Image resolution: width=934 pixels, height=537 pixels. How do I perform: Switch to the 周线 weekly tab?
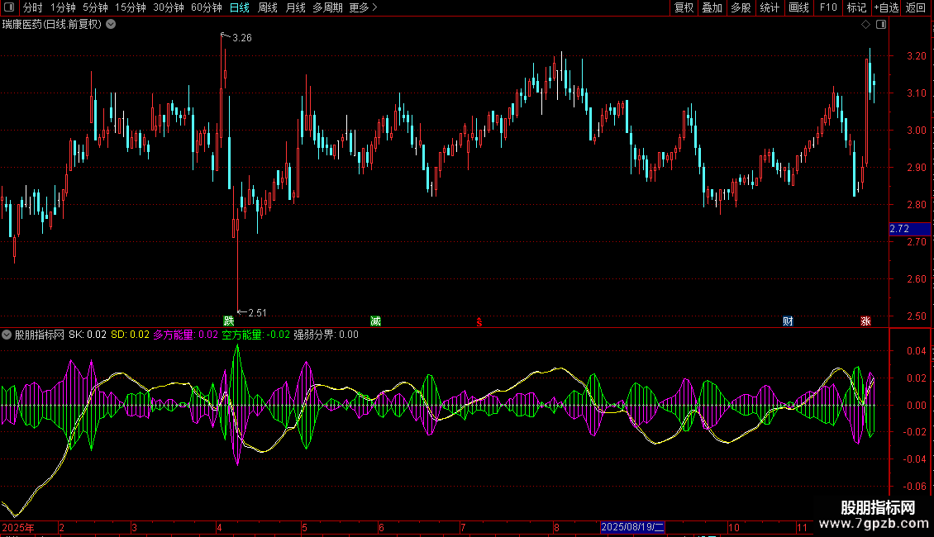[268, 7]
